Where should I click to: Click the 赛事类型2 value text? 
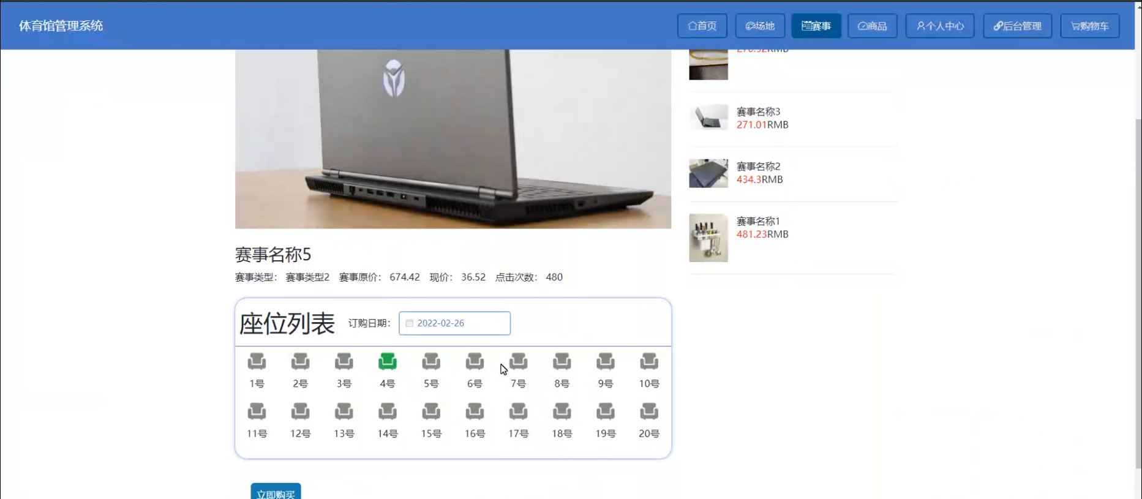tap(307, 277)
